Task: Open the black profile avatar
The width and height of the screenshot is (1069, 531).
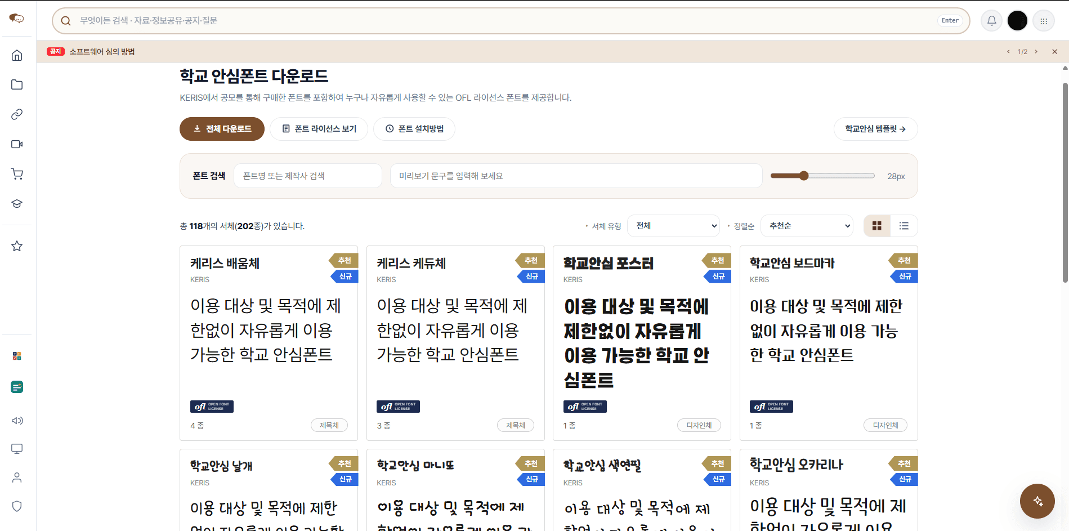Action: 1017,21
